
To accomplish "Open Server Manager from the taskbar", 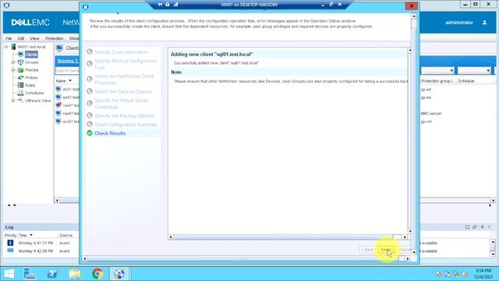I will coord(30,274).
